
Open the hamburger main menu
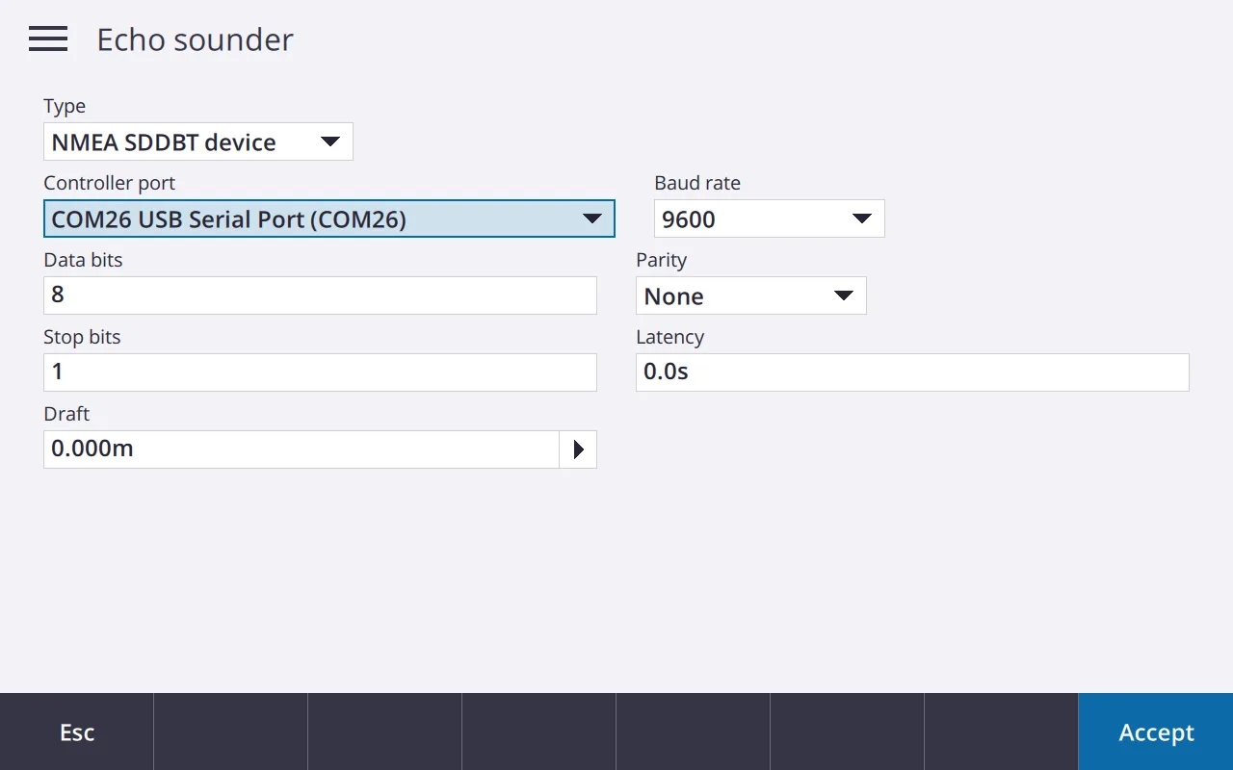point(48,38)
